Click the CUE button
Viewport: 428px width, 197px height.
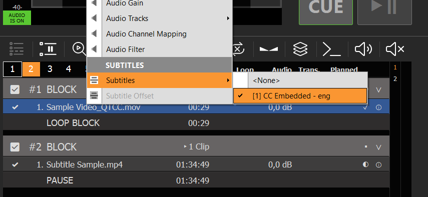coord(326,8)
